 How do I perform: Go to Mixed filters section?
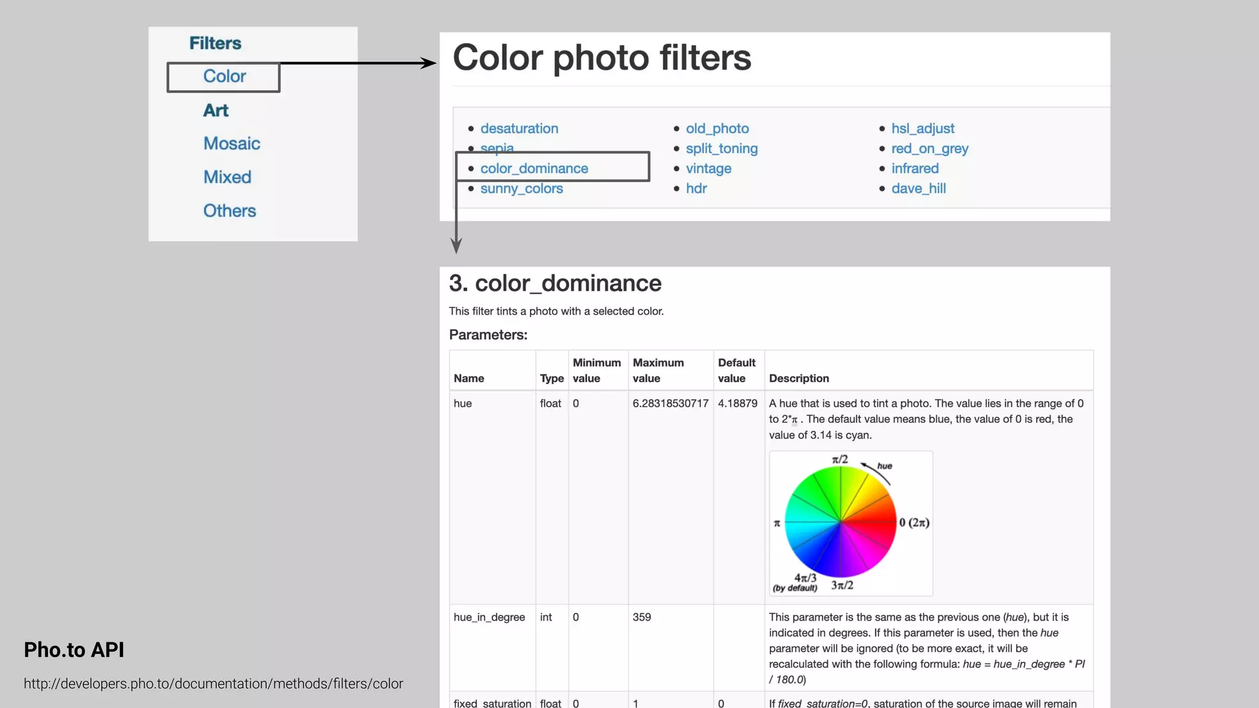coord(227,177)
